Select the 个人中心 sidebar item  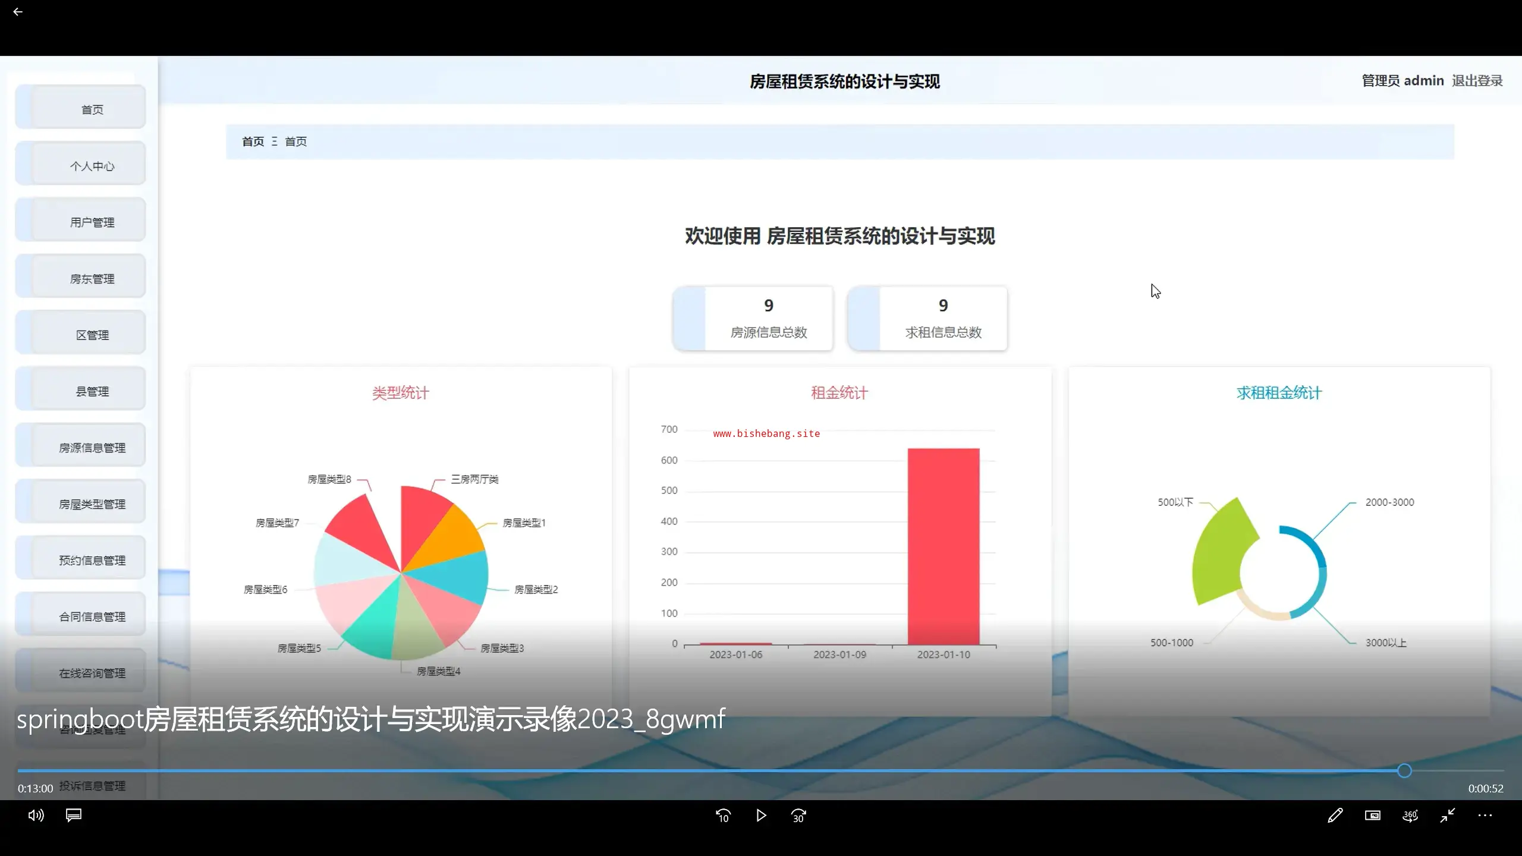(x=92, y=166)
